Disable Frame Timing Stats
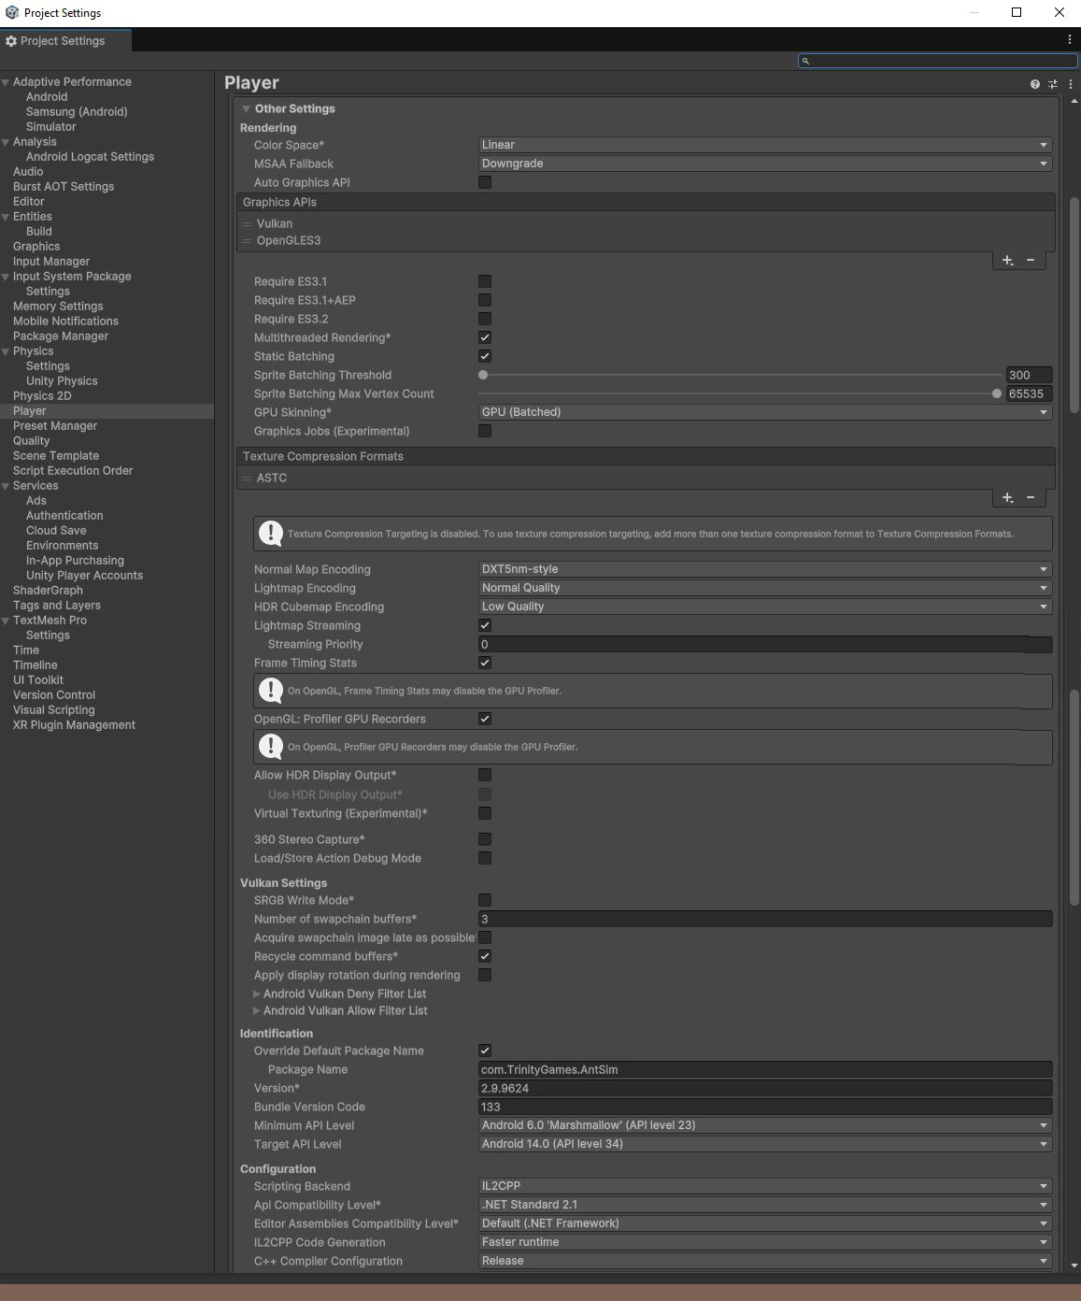 (484, 663)
